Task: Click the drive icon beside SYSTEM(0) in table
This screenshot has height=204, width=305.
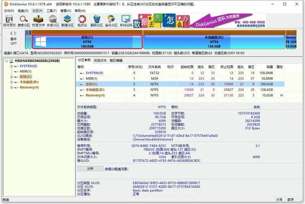Action: tap(82, 73)
